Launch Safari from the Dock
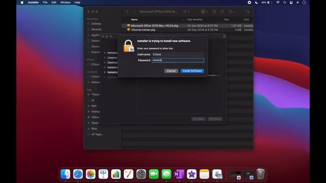Viewport: 326px width, 183px height. click(78, 174)
